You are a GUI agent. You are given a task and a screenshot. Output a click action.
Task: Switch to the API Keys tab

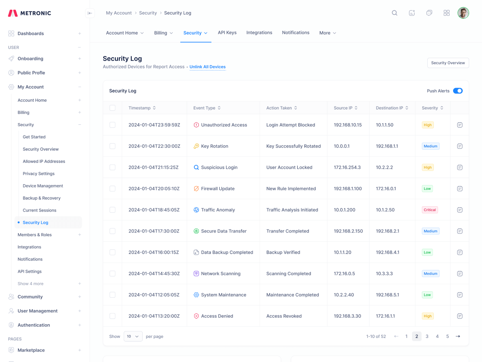[227, 33]
